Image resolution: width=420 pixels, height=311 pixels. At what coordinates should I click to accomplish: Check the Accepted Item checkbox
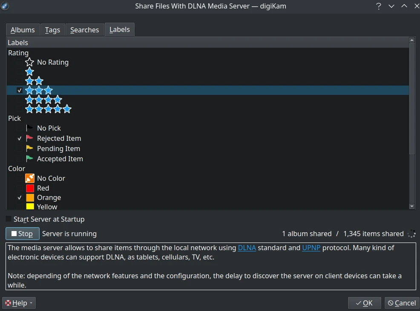coord(19,159)
